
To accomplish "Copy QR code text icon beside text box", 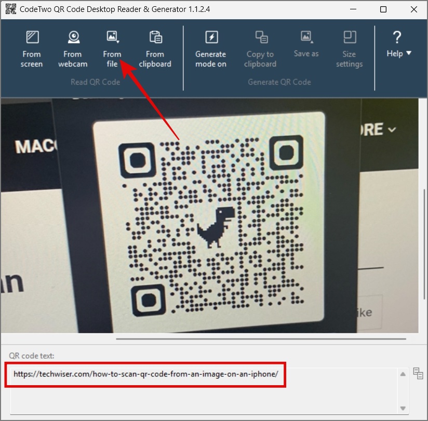I will (x=418, y=374).
